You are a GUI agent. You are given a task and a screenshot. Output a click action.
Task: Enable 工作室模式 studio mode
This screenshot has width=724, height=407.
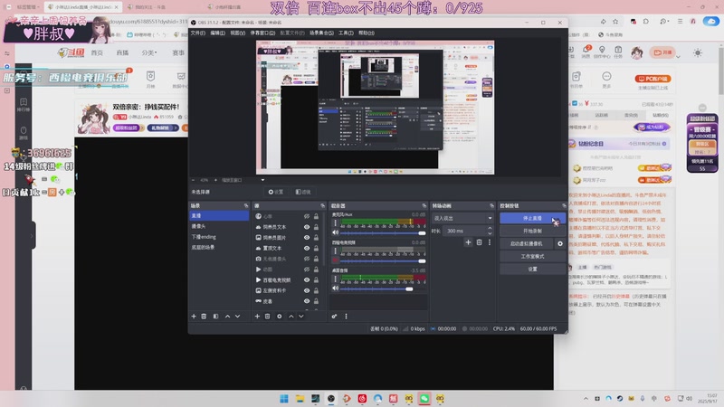tap(532, 256)
